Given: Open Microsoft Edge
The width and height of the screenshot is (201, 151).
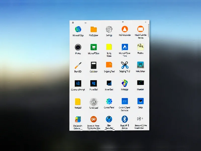Looking at the screenshot, I should coord(78,29).
